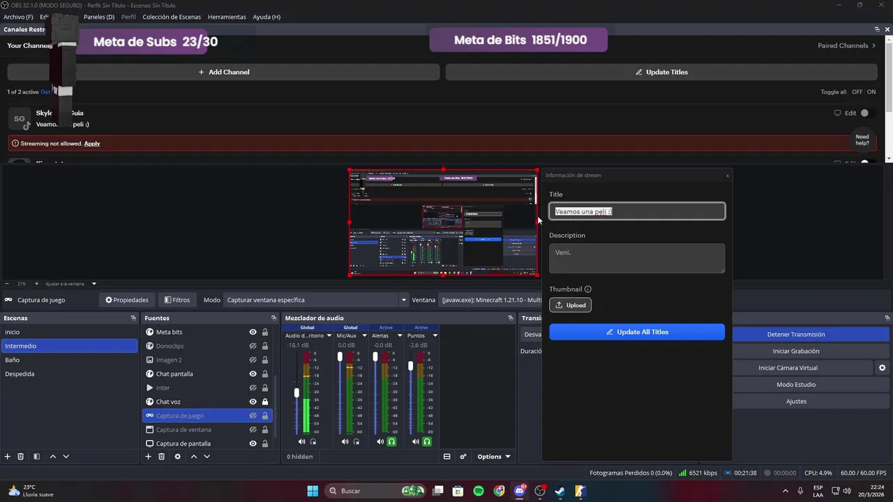Show the Captura de ventana source

pyautogui.click(x=253, y=429)
